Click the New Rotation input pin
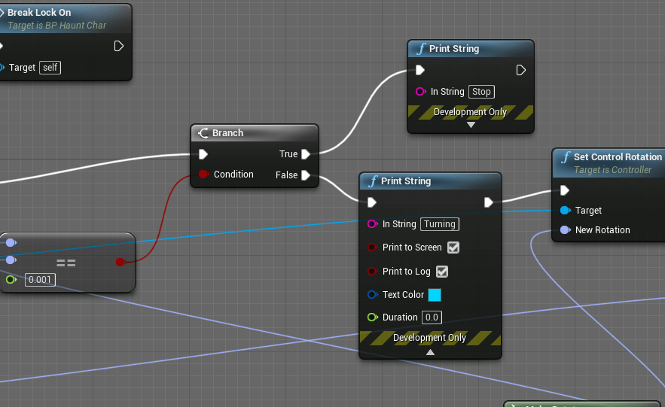The width and height of the screenshot is (665, 407). 565,230
